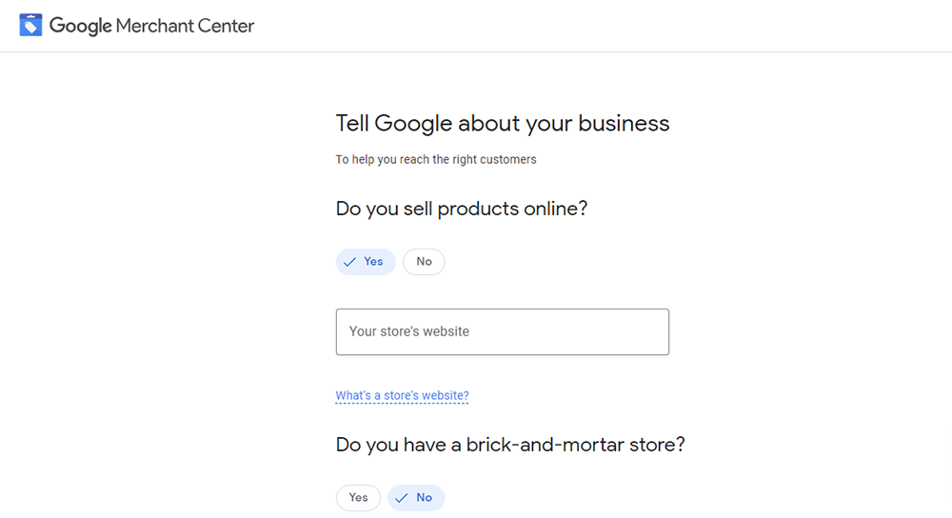Click the No label text in the brick-and-mortar chip
The width and height of the screenshot is (952, 518).
[424, 497]
